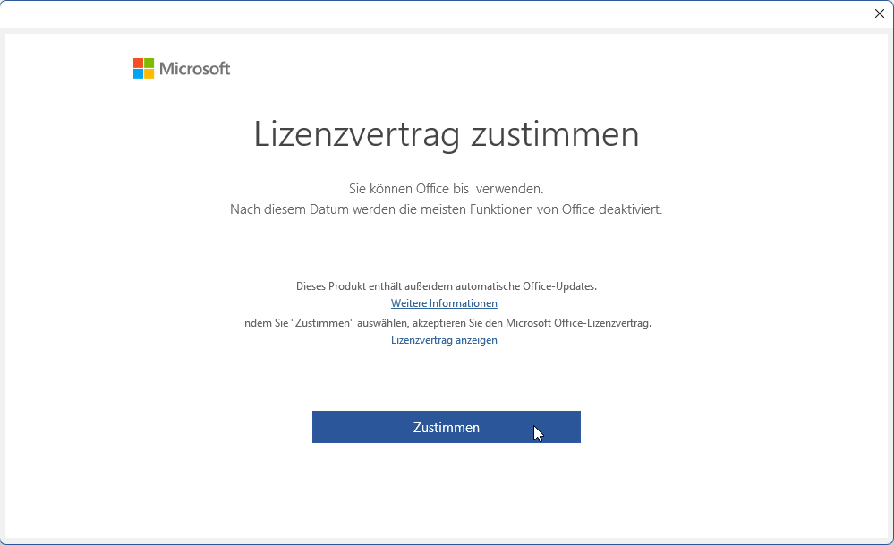Click the blue Zustimmen button

[446, 427]
